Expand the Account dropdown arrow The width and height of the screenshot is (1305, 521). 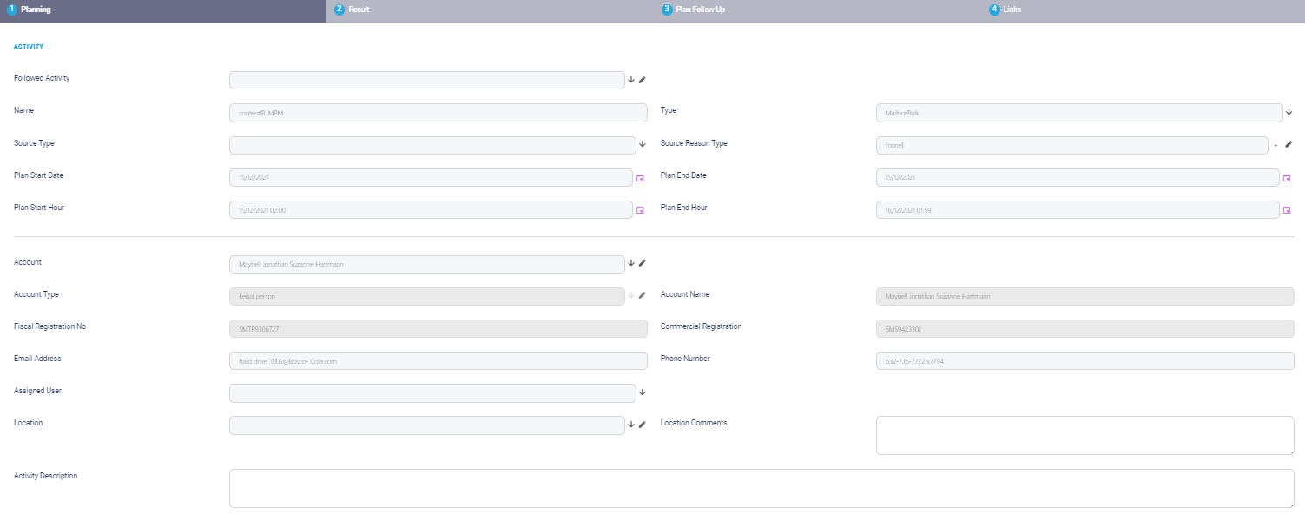pyautogui.click(x=631, y=263)
